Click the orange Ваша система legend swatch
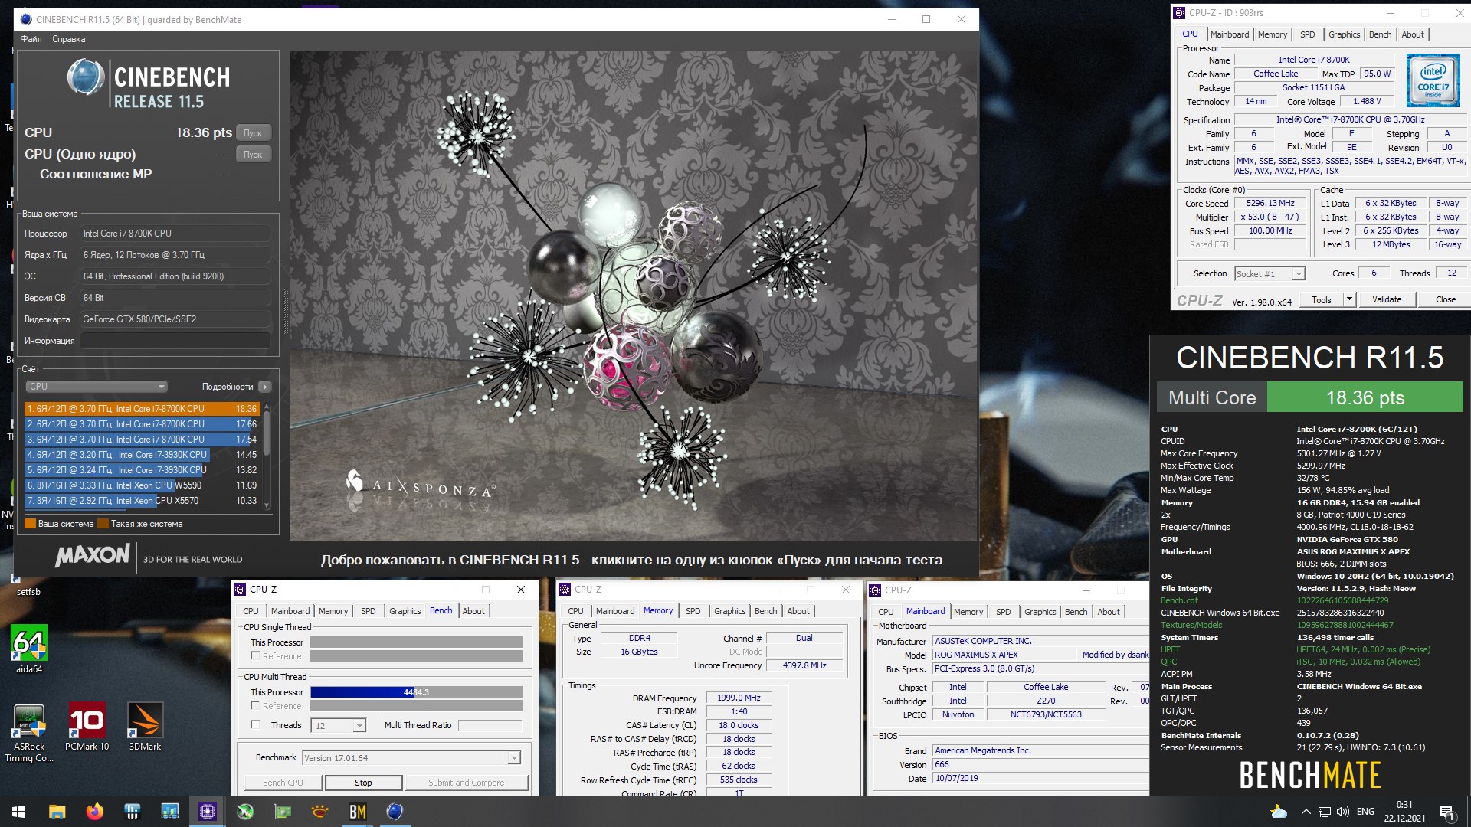 pyautogui.click(x=31, y=524)
